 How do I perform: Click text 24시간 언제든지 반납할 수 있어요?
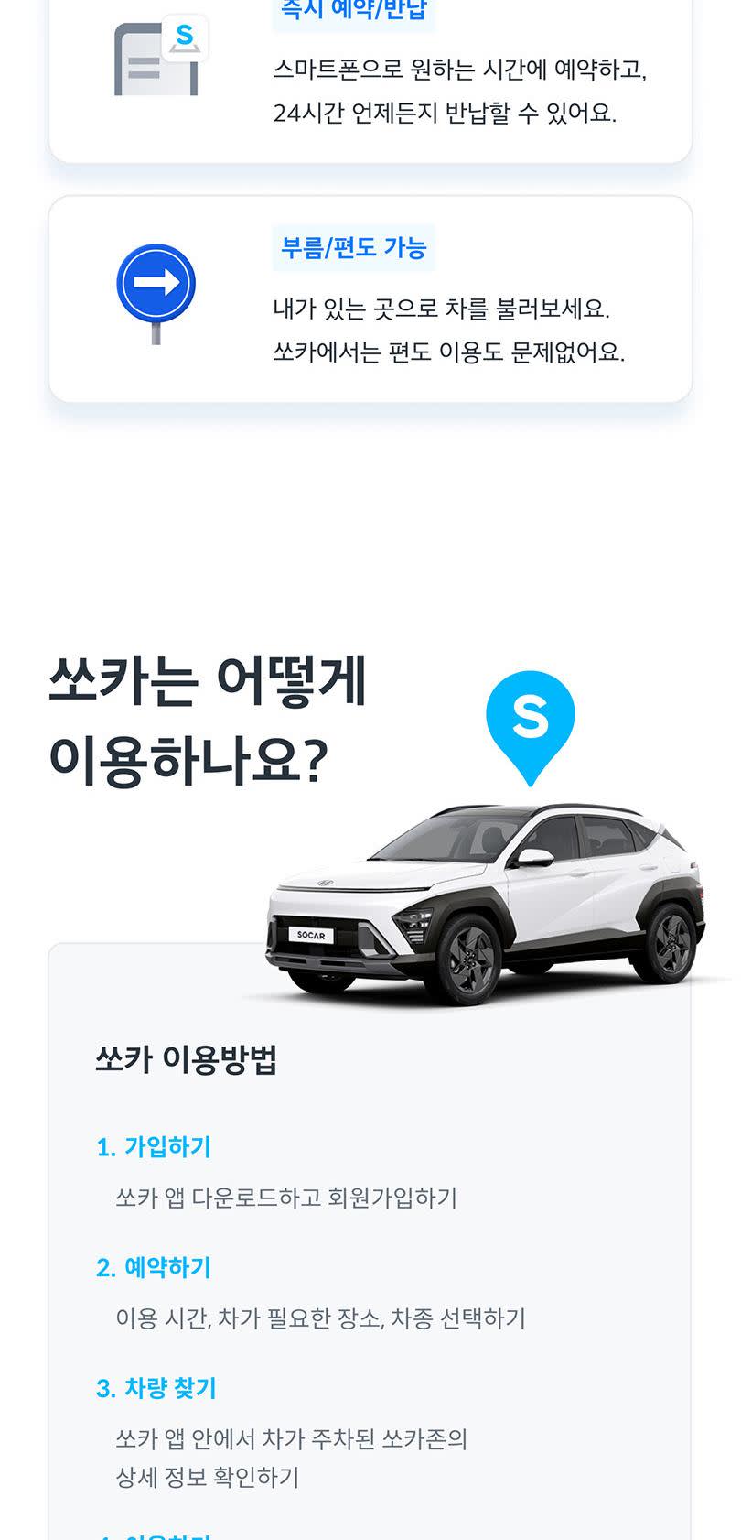pos(445,114)
